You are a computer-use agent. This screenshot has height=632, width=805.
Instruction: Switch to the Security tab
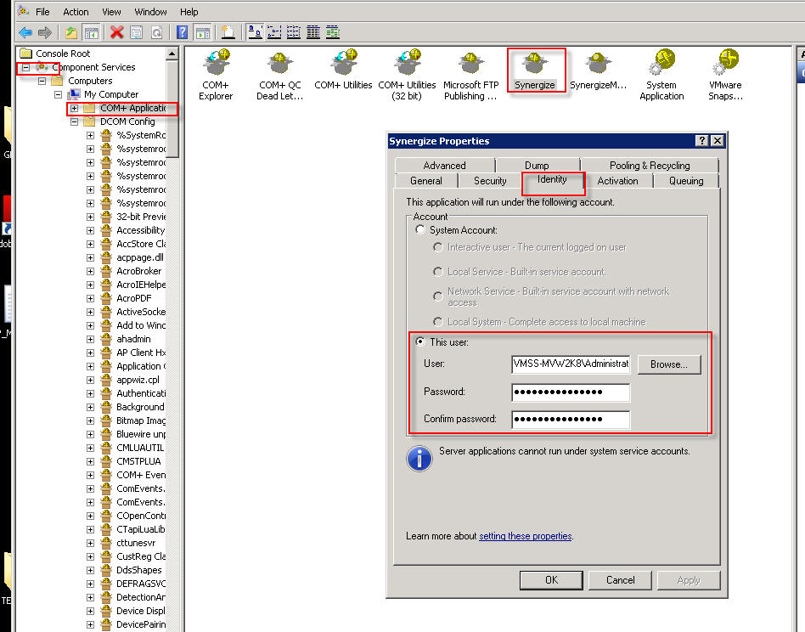click(490, 181)
